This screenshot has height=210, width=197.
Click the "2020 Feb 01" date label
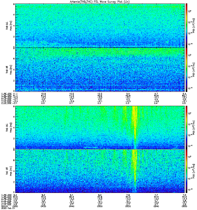point(8,208)
